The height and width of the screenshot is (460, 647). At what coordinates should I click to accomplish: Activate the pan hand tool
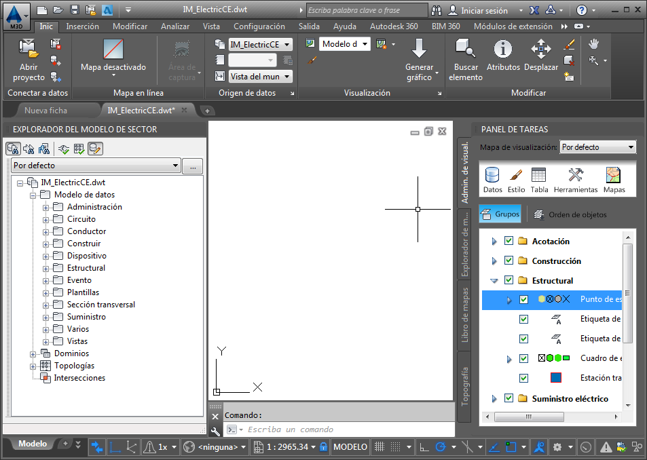coord(593,43)
